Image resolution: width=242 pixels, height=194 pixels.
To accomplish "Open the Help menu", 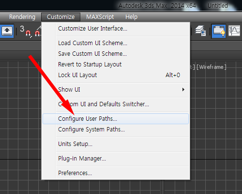I will coord(131,17).
